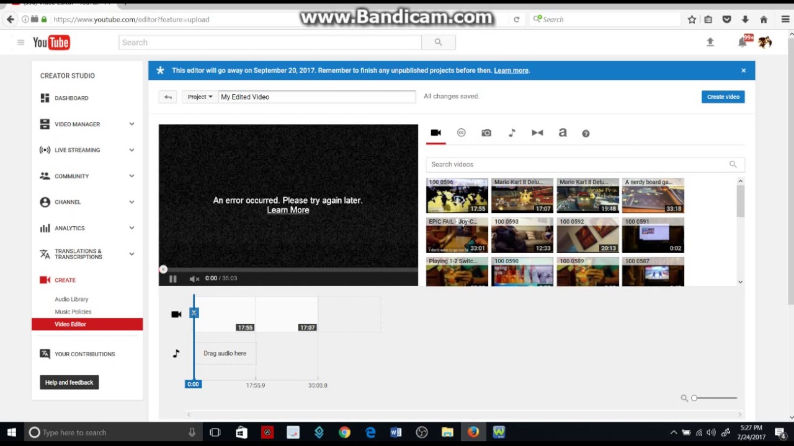The image size is (794, 446).
Task: Dismiss the blue editor notice banner
Action: (x=743, y=70)
